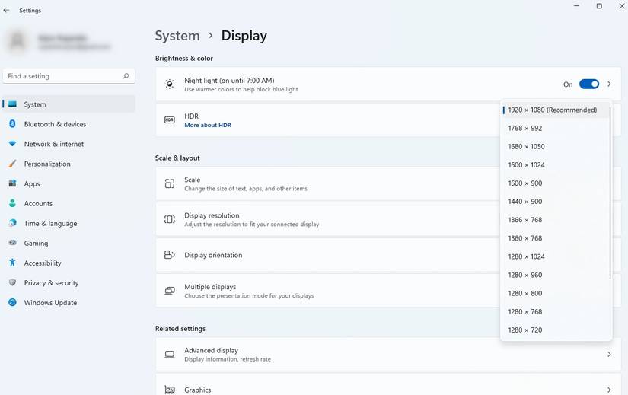Open Advanced display settings chevron
The height and width of the screenshot is (395, 628).
coord(609,355)
